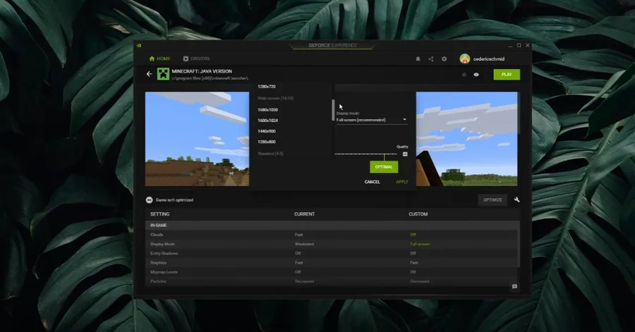The image size is (635, 332).
Task: Click the Full-screen custom value
Action: click(420, 244)
